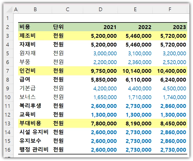The height and width of the screenshot is (161, 193).
Task: Select column A header
Action: [x=16, y=9]
